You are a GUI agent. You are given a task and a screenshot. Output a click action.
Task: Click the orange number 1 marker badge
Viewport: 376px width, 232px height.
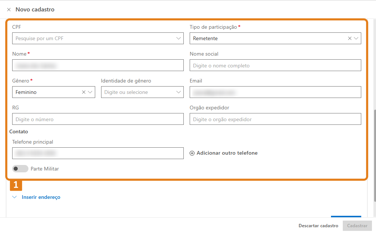[x=16, y=185]
